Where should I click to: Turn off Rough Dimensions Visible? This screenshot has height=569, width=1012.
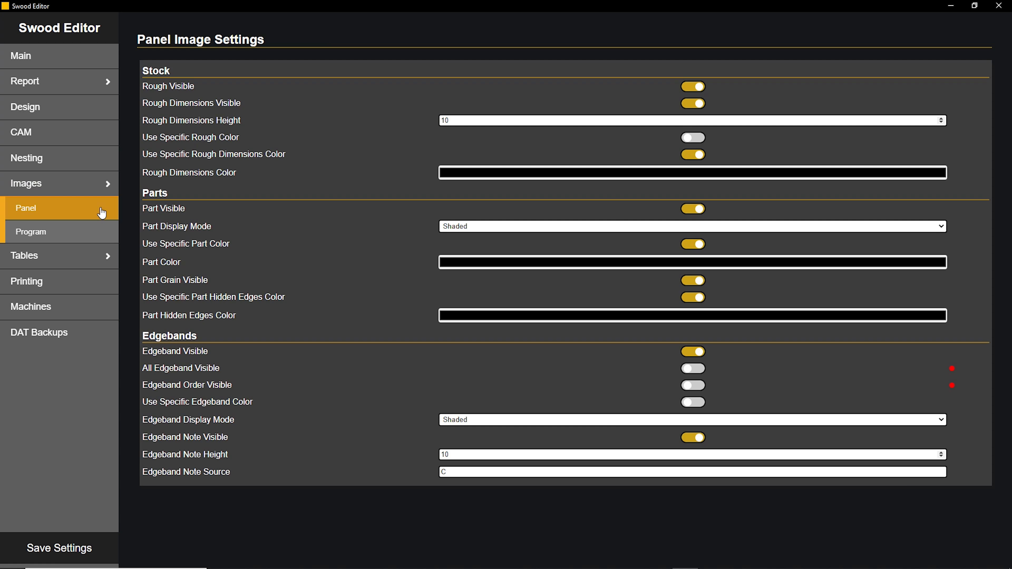pyautogui.click(x=693, y=103)
